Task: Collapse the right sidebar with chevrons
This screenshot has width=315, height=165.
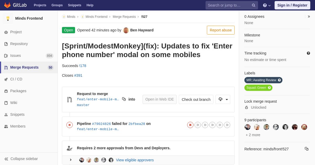Action: point(309,16)
